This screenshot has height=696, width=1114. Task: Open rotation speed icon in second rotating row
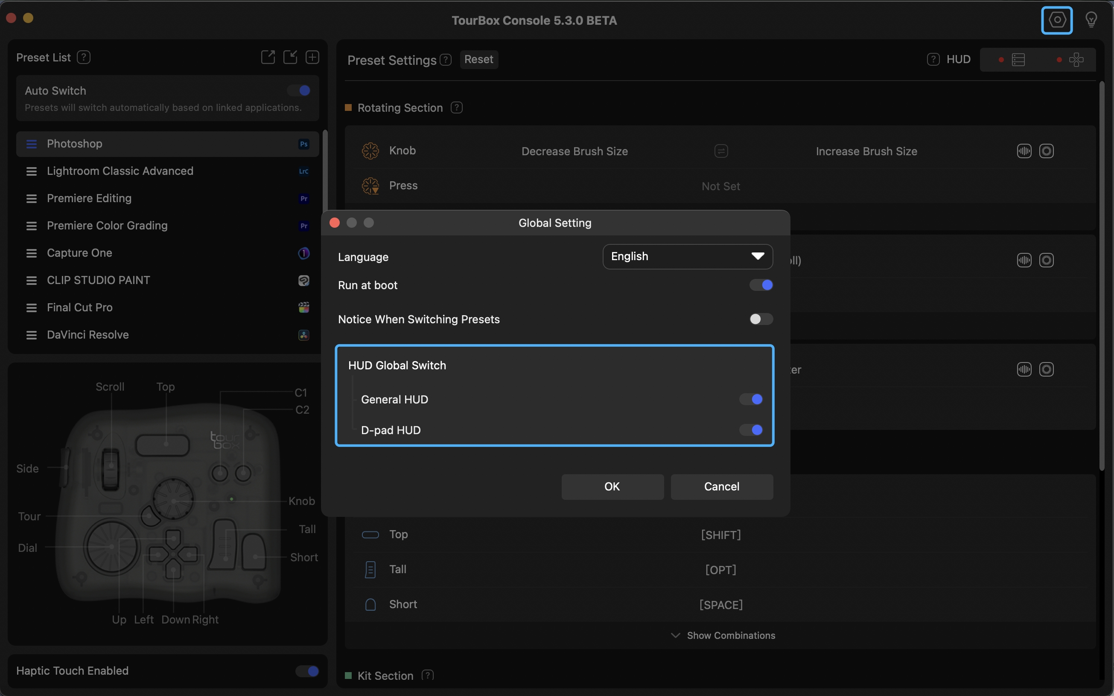pos(1046,260)
